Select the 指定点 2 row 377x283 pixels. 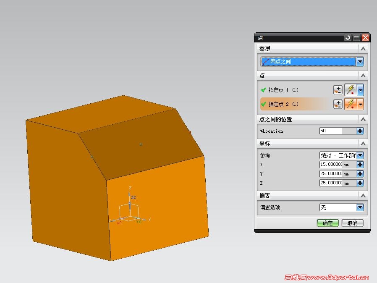pos(295,104)
